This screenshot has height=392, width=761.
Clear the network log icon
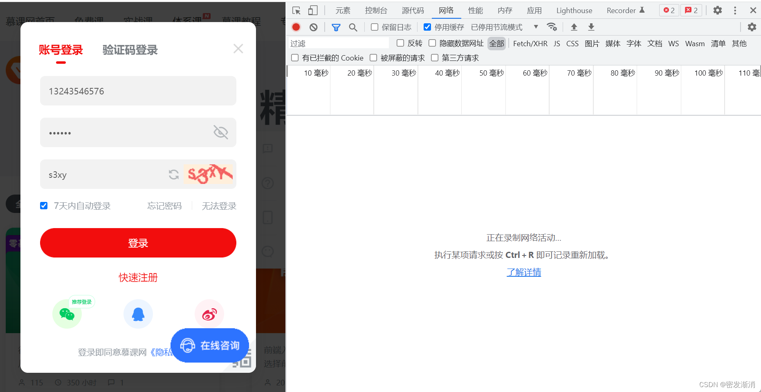coord(313,27)
